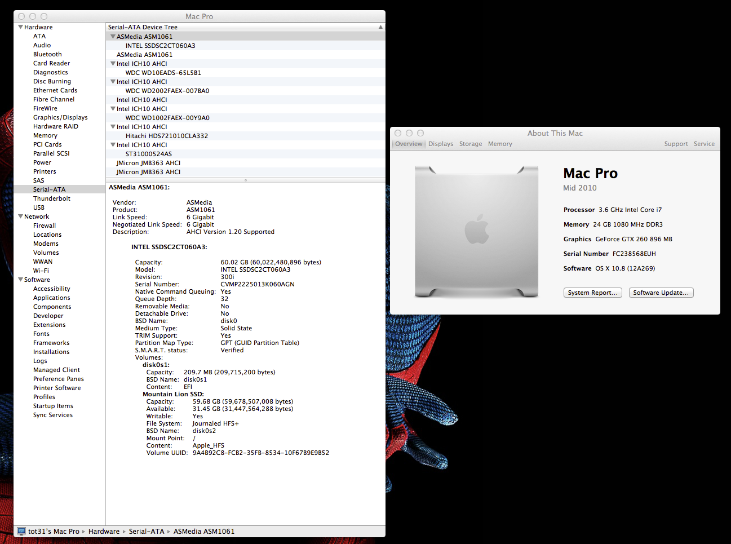Collapse the Hardware section triangle

[20, 27]
